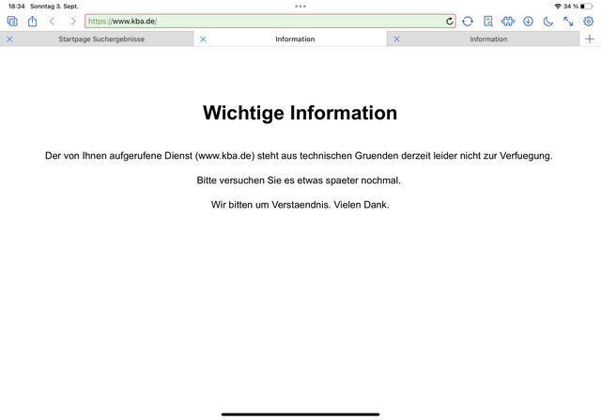
Task: Tap the share icon
Action: click(x=33, y=21)
